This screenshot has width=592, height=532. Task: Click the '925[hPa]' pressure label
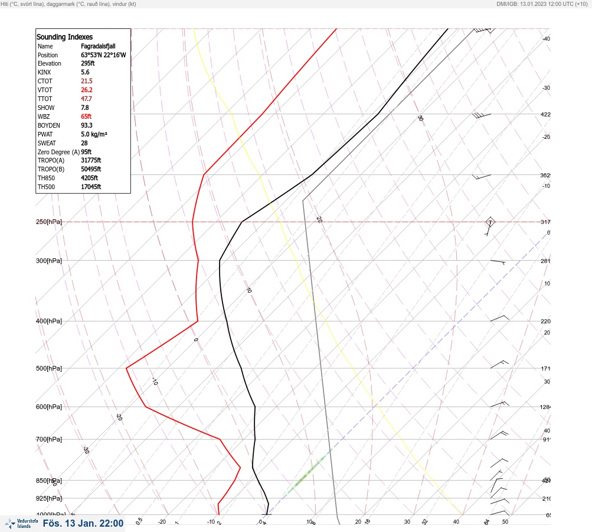49,498
